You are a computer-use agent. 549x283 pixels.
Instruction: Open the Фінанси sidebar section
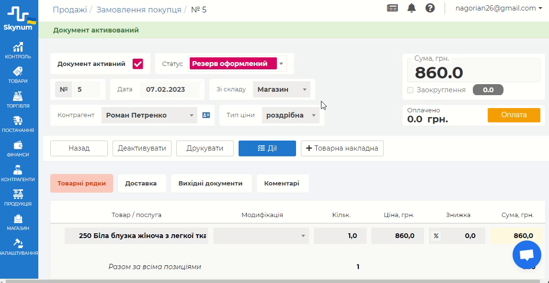pyautogui.click(x=18, y=148)
